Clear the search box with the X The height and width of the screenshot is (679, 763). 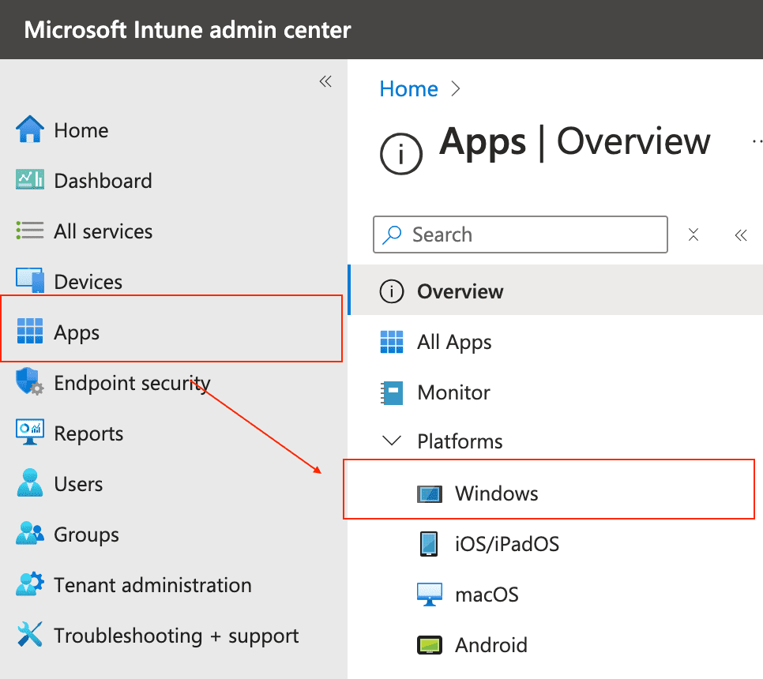click(x=693, y=234)
